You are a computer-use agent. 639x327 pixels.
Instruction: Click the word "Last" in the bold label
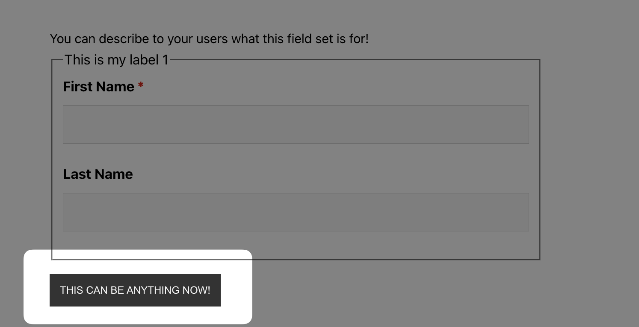(77, 174)
